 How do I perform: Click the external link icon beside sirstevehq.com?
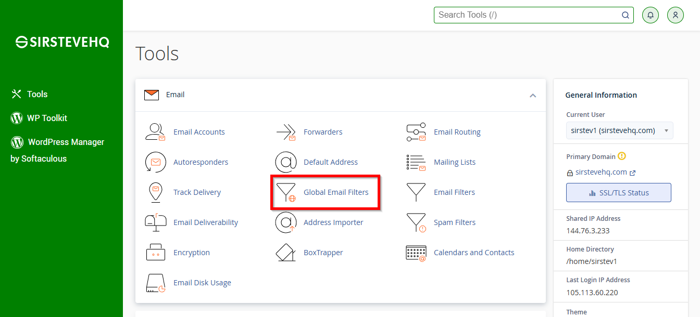pos(632,173)
